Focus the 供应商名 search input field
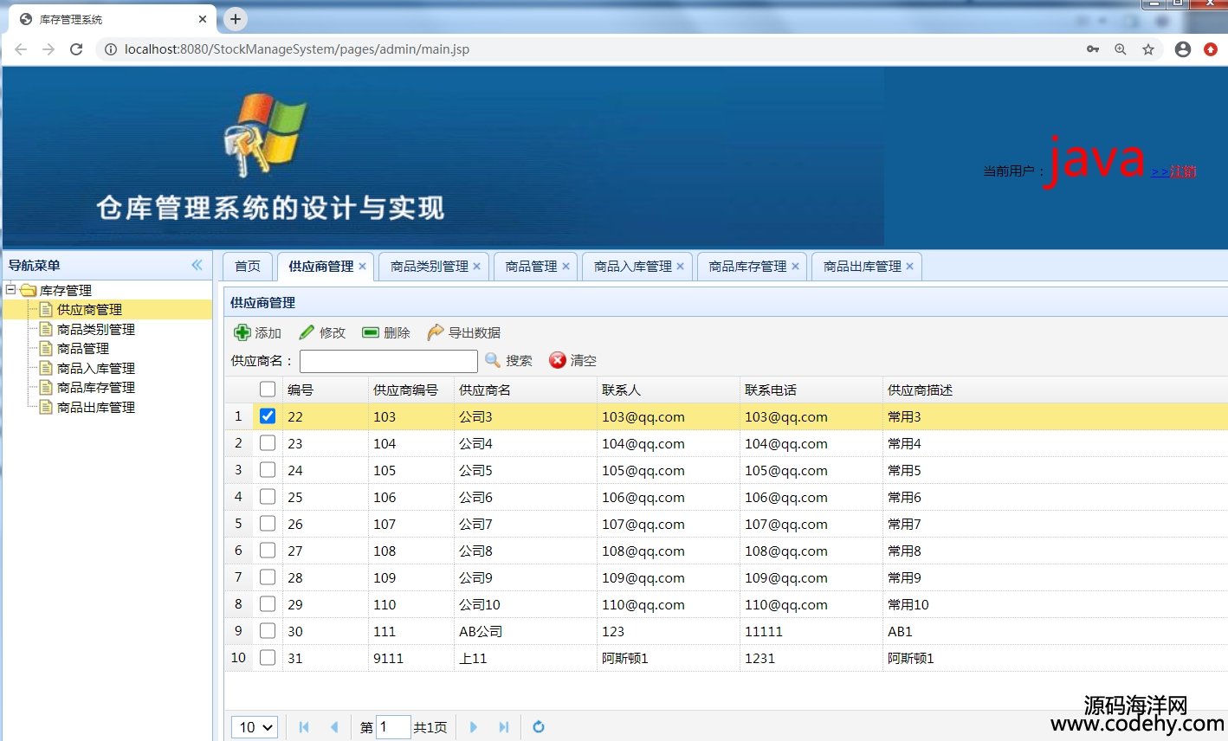 click(x=389, y=361)
